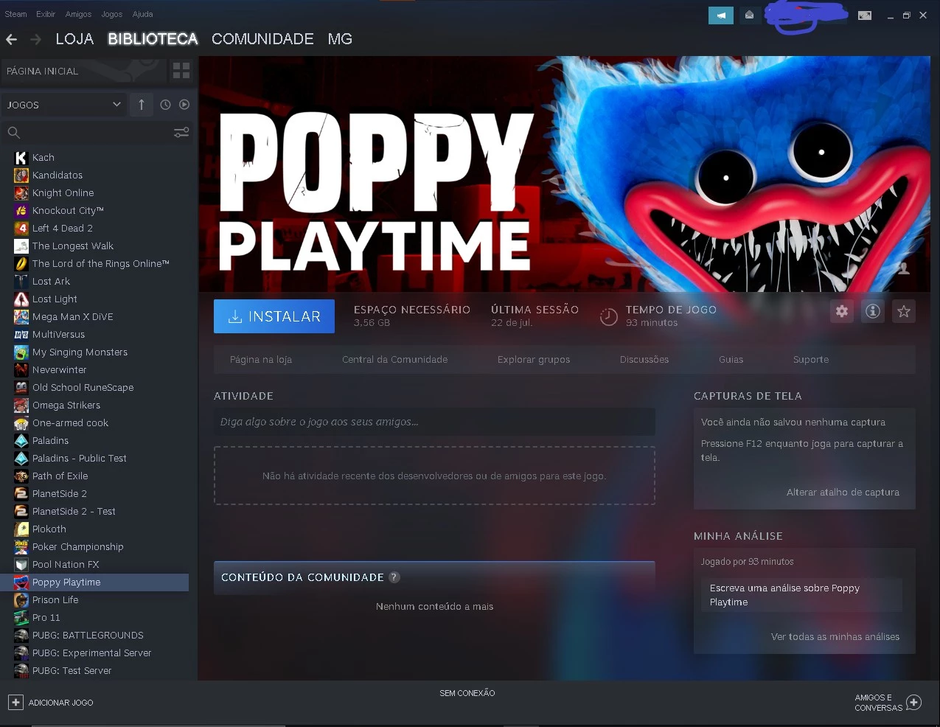The height and width of the screenshot is (727, 940).
Task: Go back with the left arrow
Action: (11, 39)
